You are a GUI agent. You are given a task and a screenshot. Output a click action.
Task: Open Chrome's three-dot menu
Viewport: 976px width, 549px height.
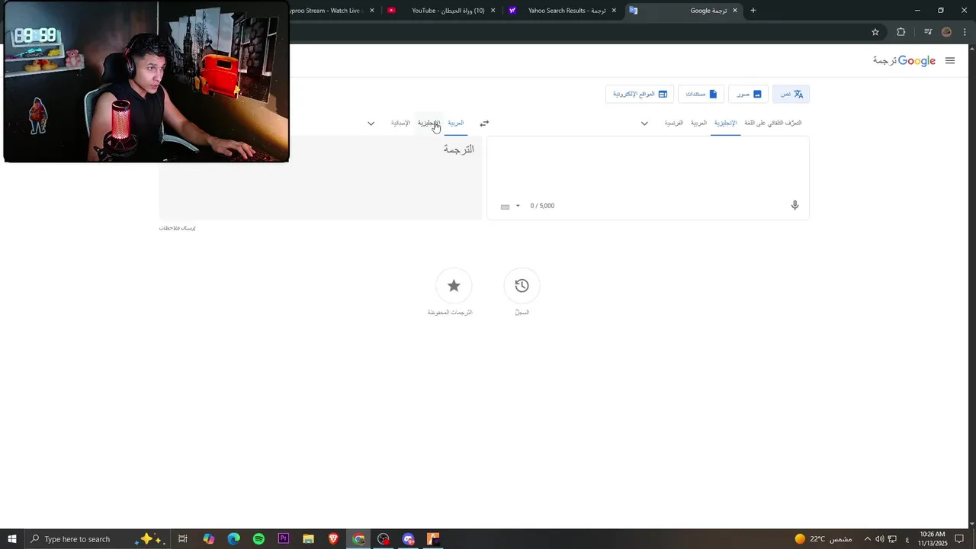click(965, 32)
